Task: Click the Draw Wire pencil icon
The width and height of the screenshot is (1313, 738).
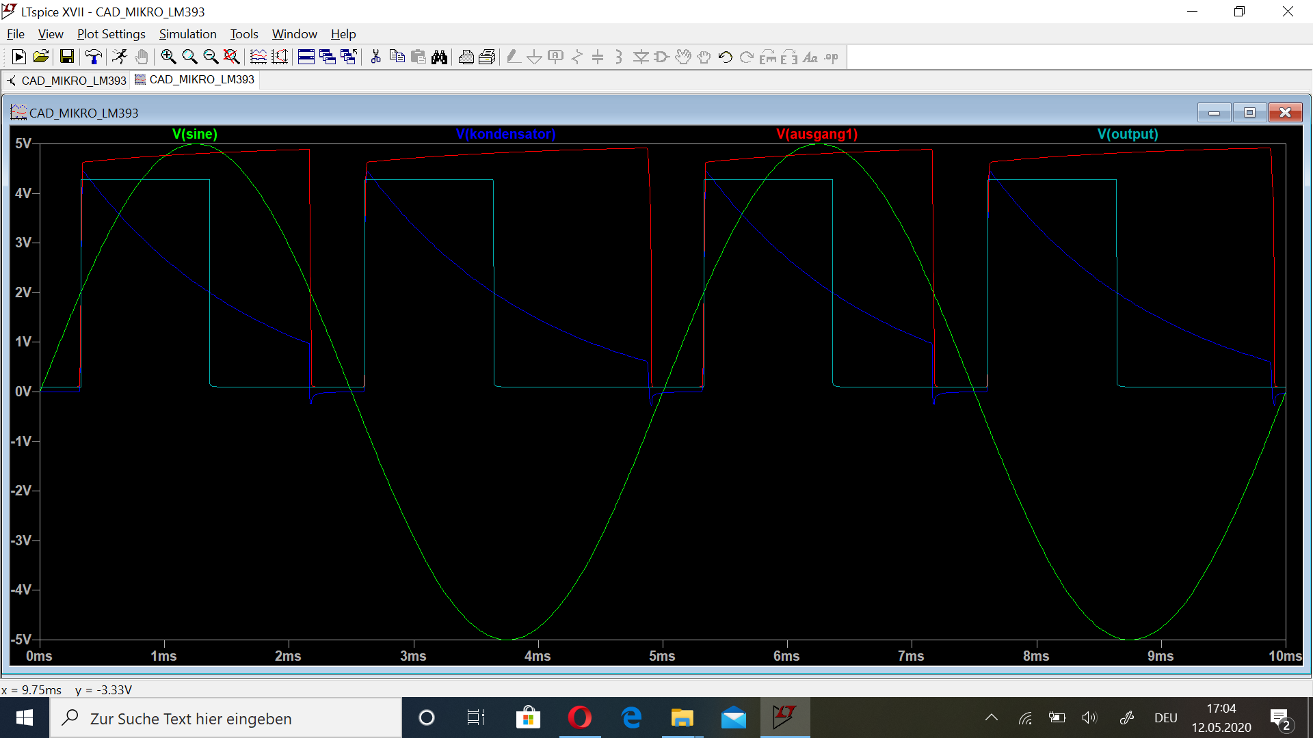Action: pyautogui.click(x=514, y=57)
